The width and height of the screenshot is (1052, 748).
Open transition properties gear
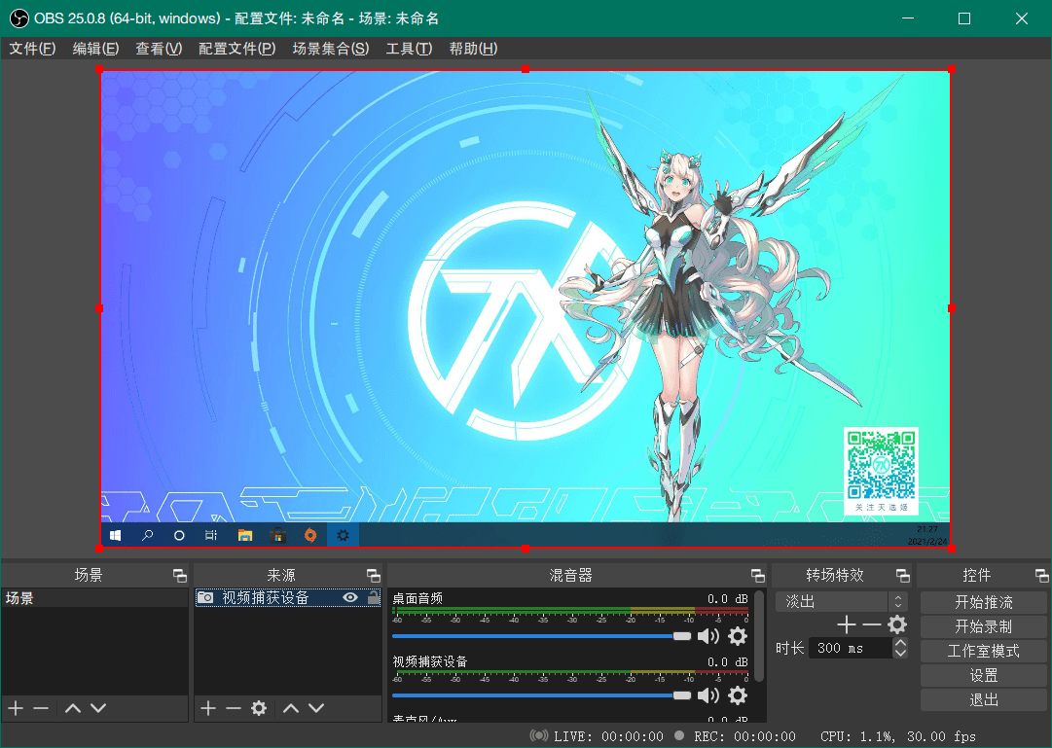click(897, 624)
